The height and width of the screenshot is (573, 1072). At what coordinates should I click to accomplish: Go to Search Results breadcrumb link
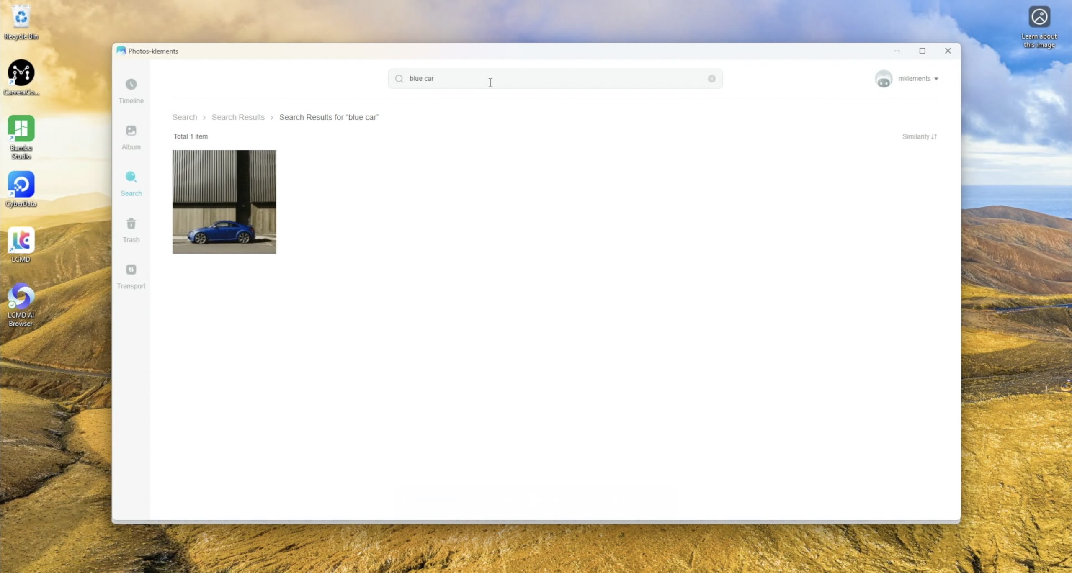coord(238,117)
